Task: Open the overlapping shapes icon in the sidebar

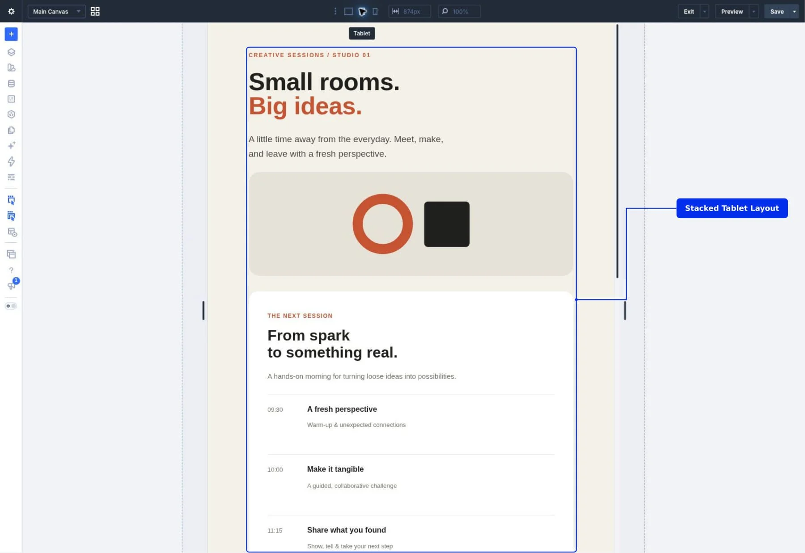Action: click(11, 68)
